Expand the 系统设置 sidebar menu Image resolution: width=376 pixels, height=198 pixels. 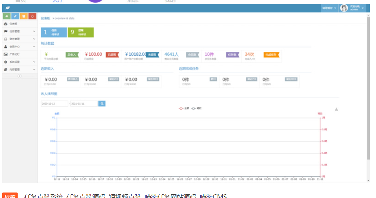pyautogui.click(x=19, y=62)
